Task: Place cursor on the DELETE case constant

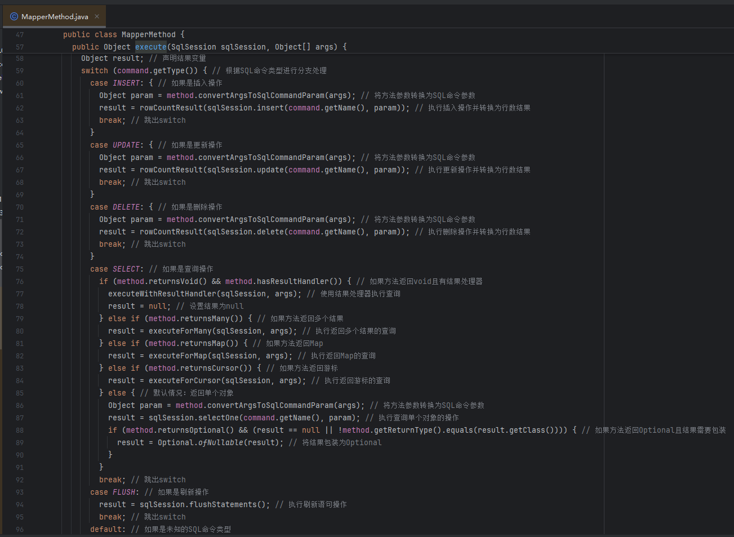Action: pos(126,207)
